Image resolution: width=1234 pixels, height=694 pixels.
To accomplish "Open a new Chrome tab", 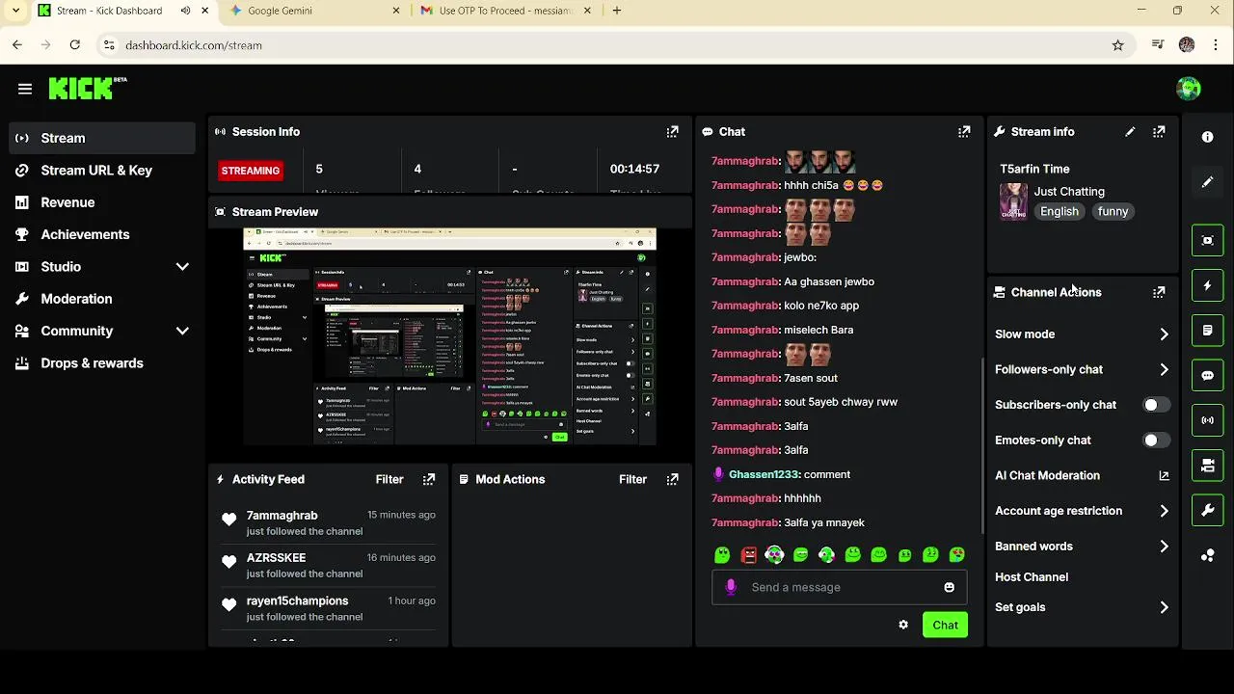I will tap(617, 11).
